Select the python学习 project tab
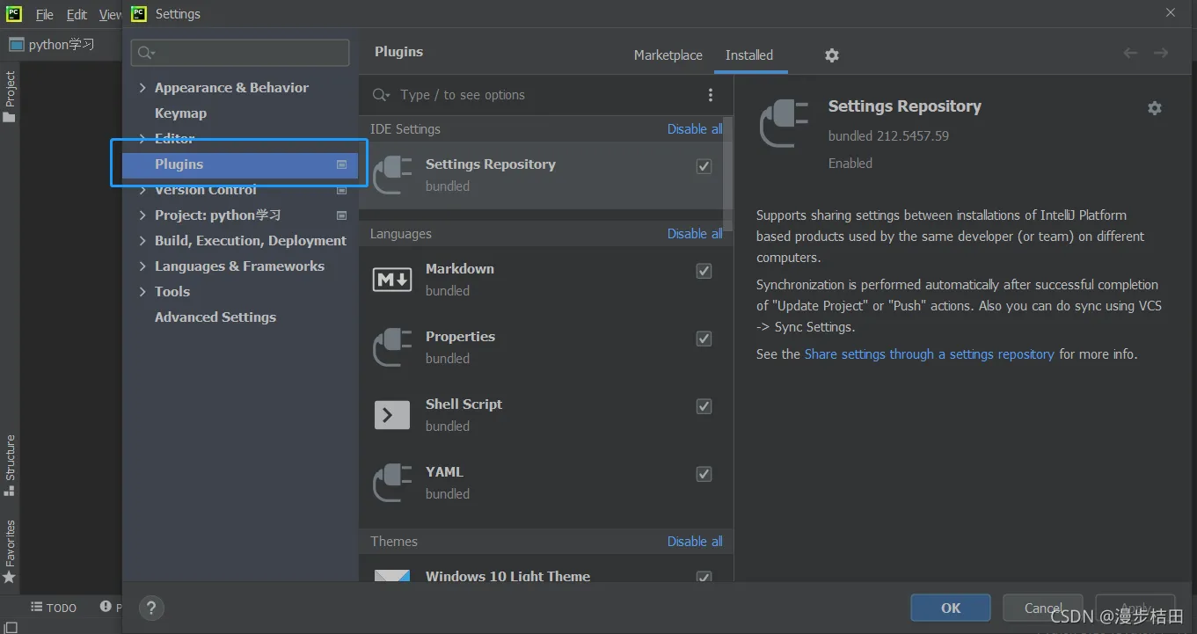 [x=52, y=44]
